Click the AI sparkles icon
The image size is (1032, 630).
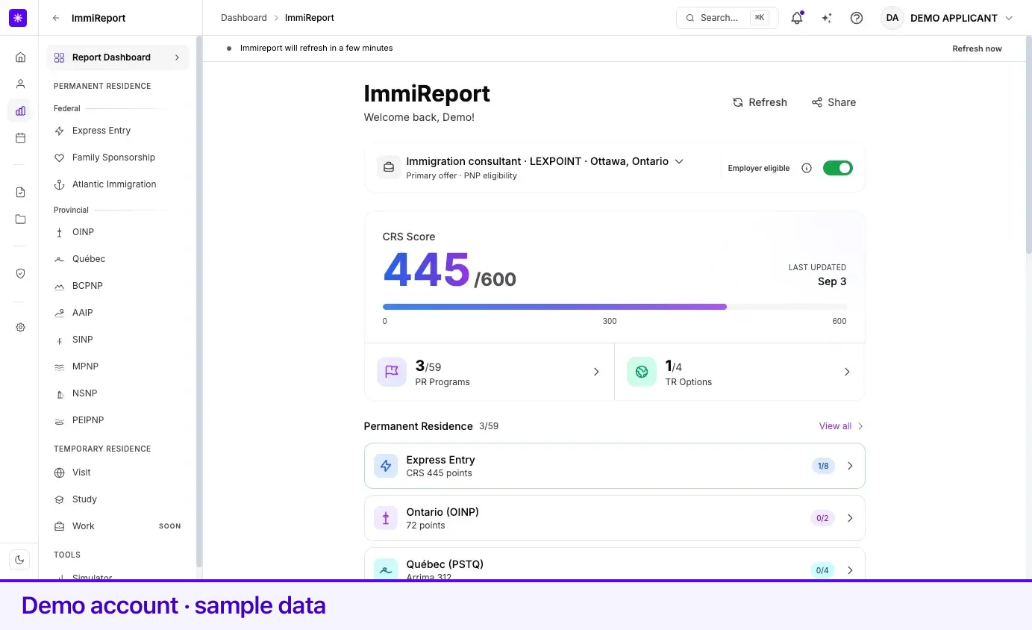coord(827,18)
